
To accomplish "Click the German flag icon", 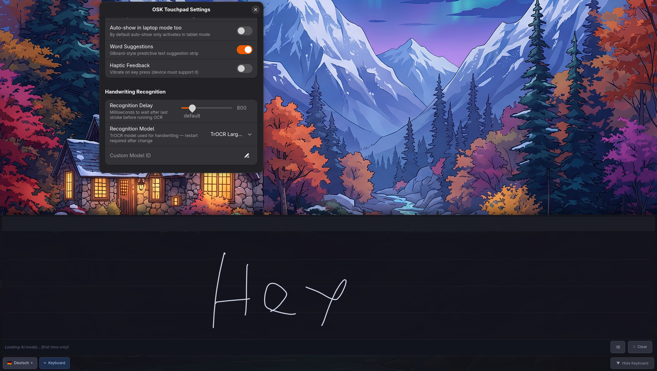I will click(x=10, y=363).
